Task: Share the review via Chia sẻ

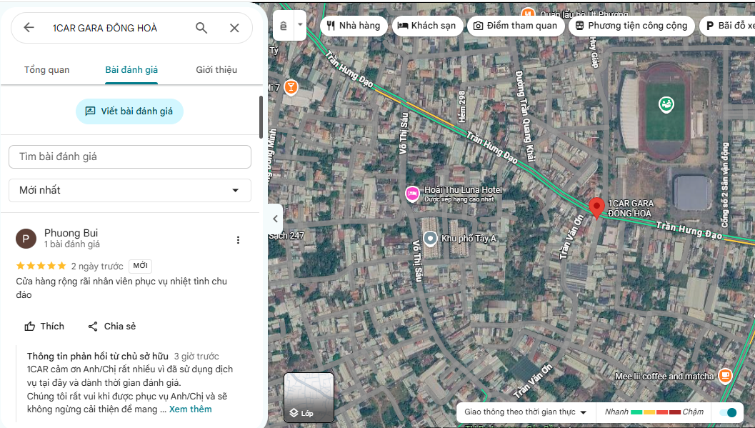Action: click(111, 327)
